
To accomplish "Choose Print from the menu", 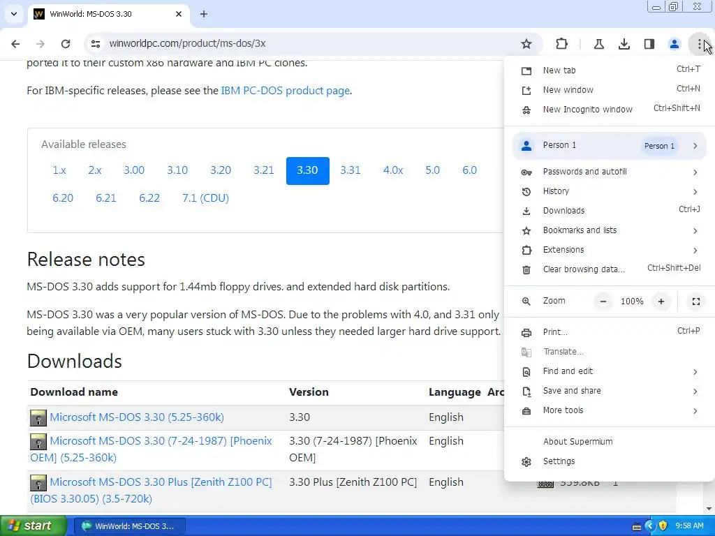I will click(x=609, y=332).
